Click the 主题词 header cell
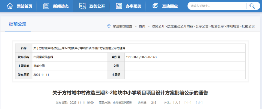 click(x=116, y=75)
